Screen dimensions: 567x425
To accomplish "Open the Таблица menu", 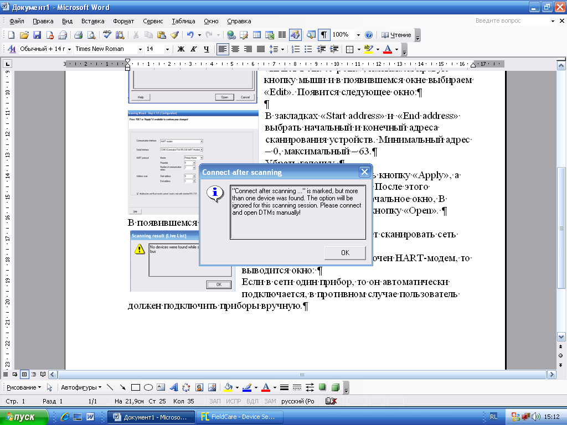I will pos(183,21).
